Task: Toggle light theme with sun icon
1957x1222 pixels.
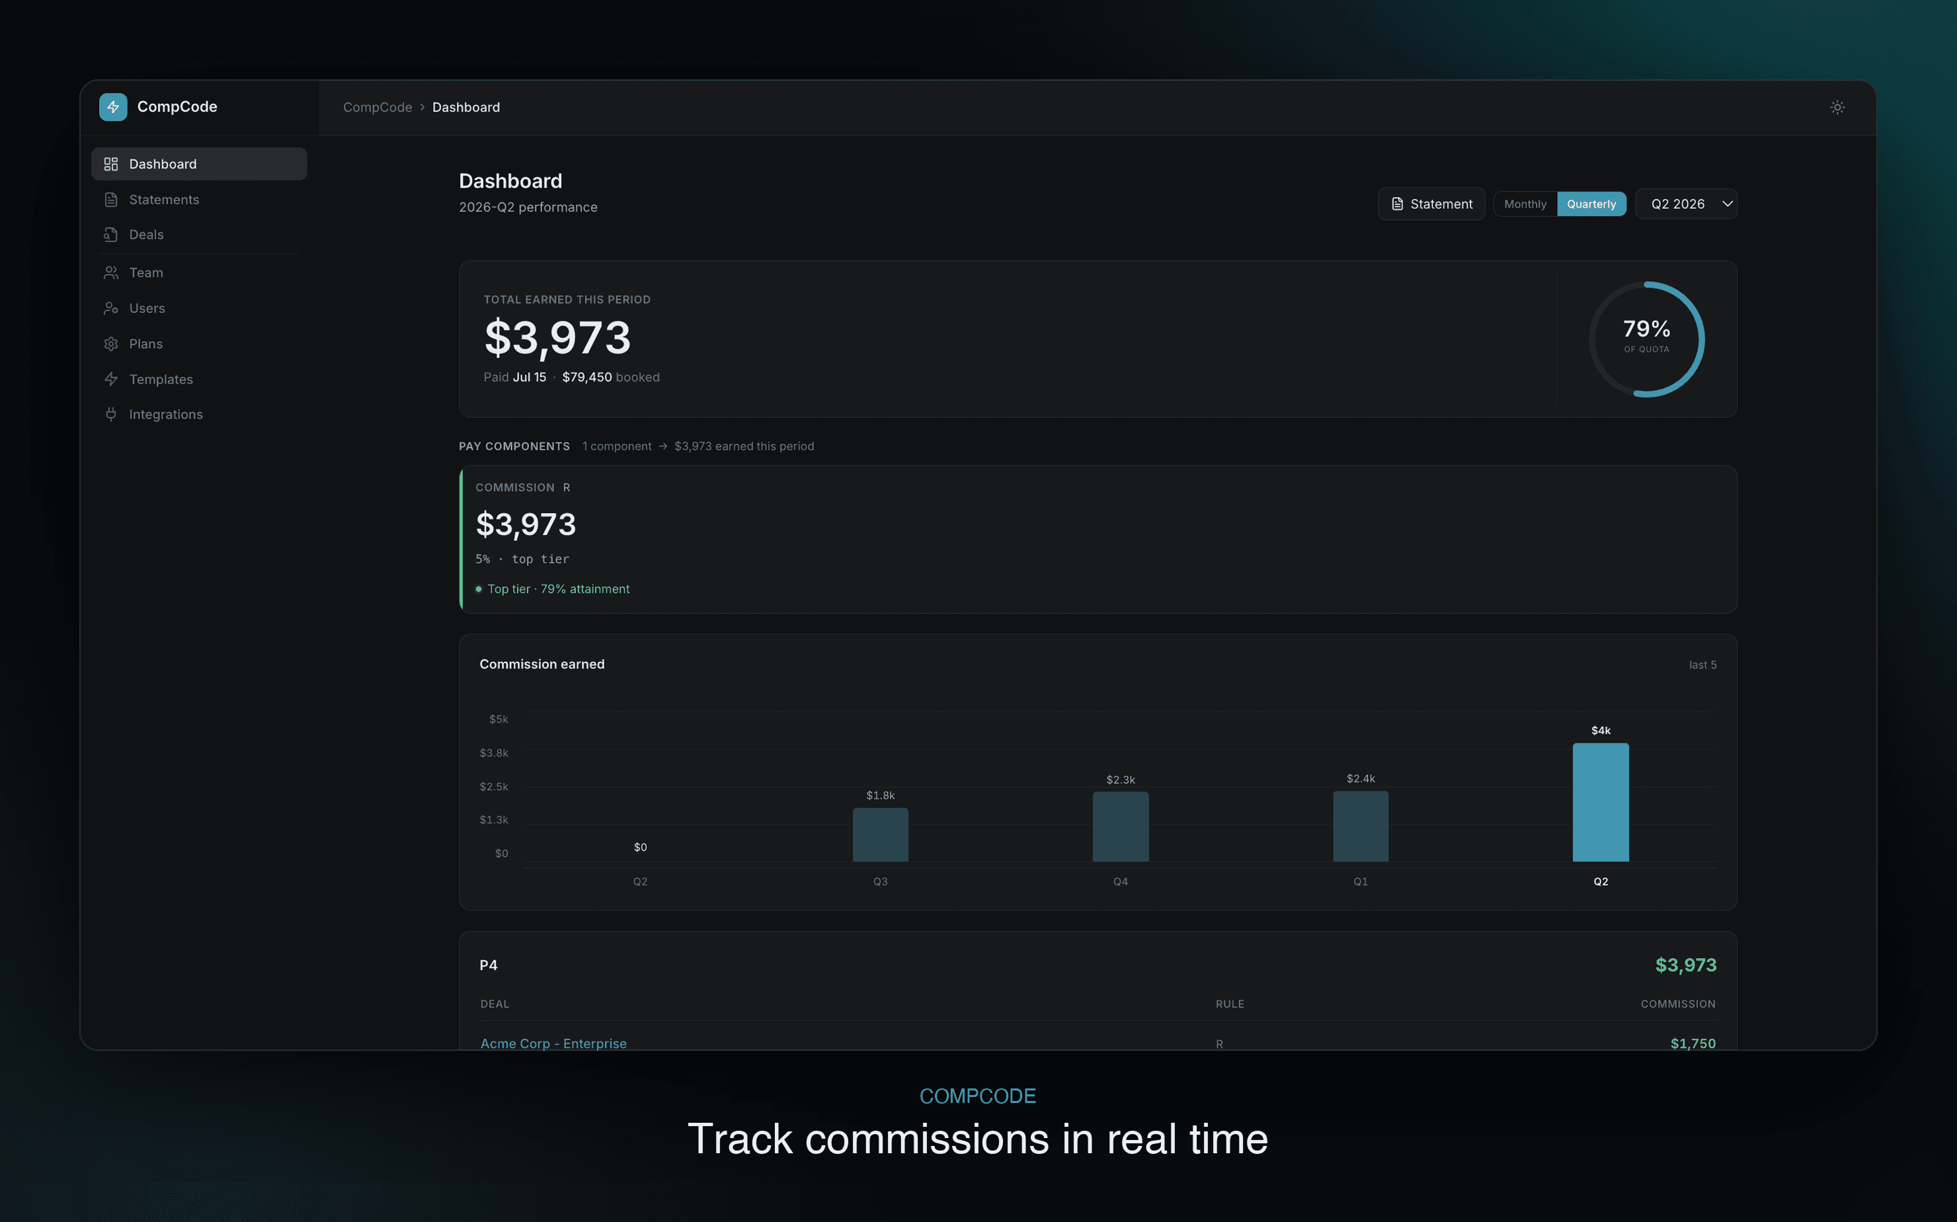Action: 1837,106
